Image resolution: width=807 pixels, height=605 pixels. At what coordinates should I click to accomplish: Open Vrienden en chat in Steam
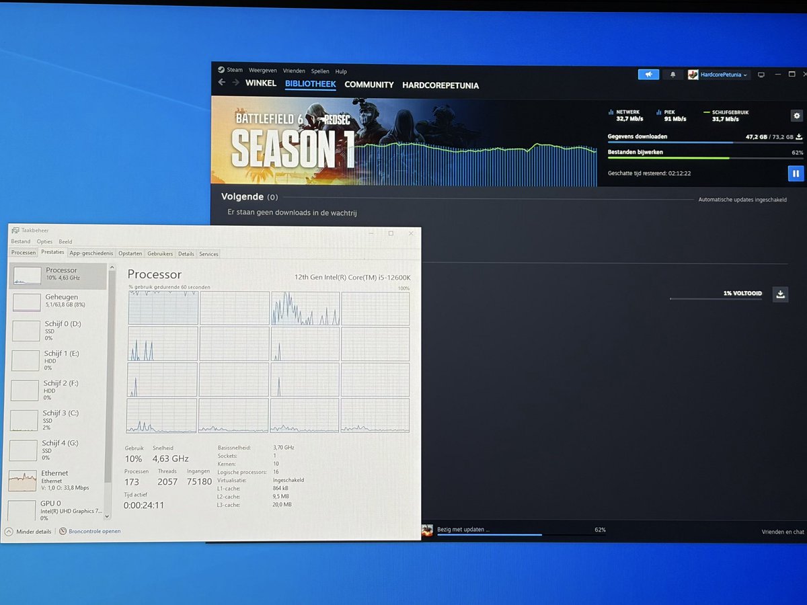[x=783, y=532]
